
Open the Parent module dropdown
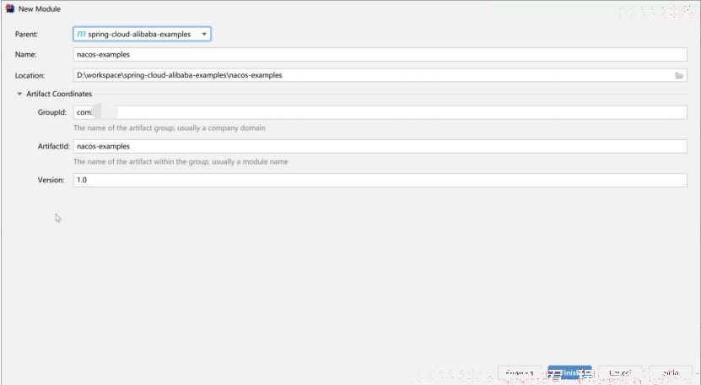point(142,34)
